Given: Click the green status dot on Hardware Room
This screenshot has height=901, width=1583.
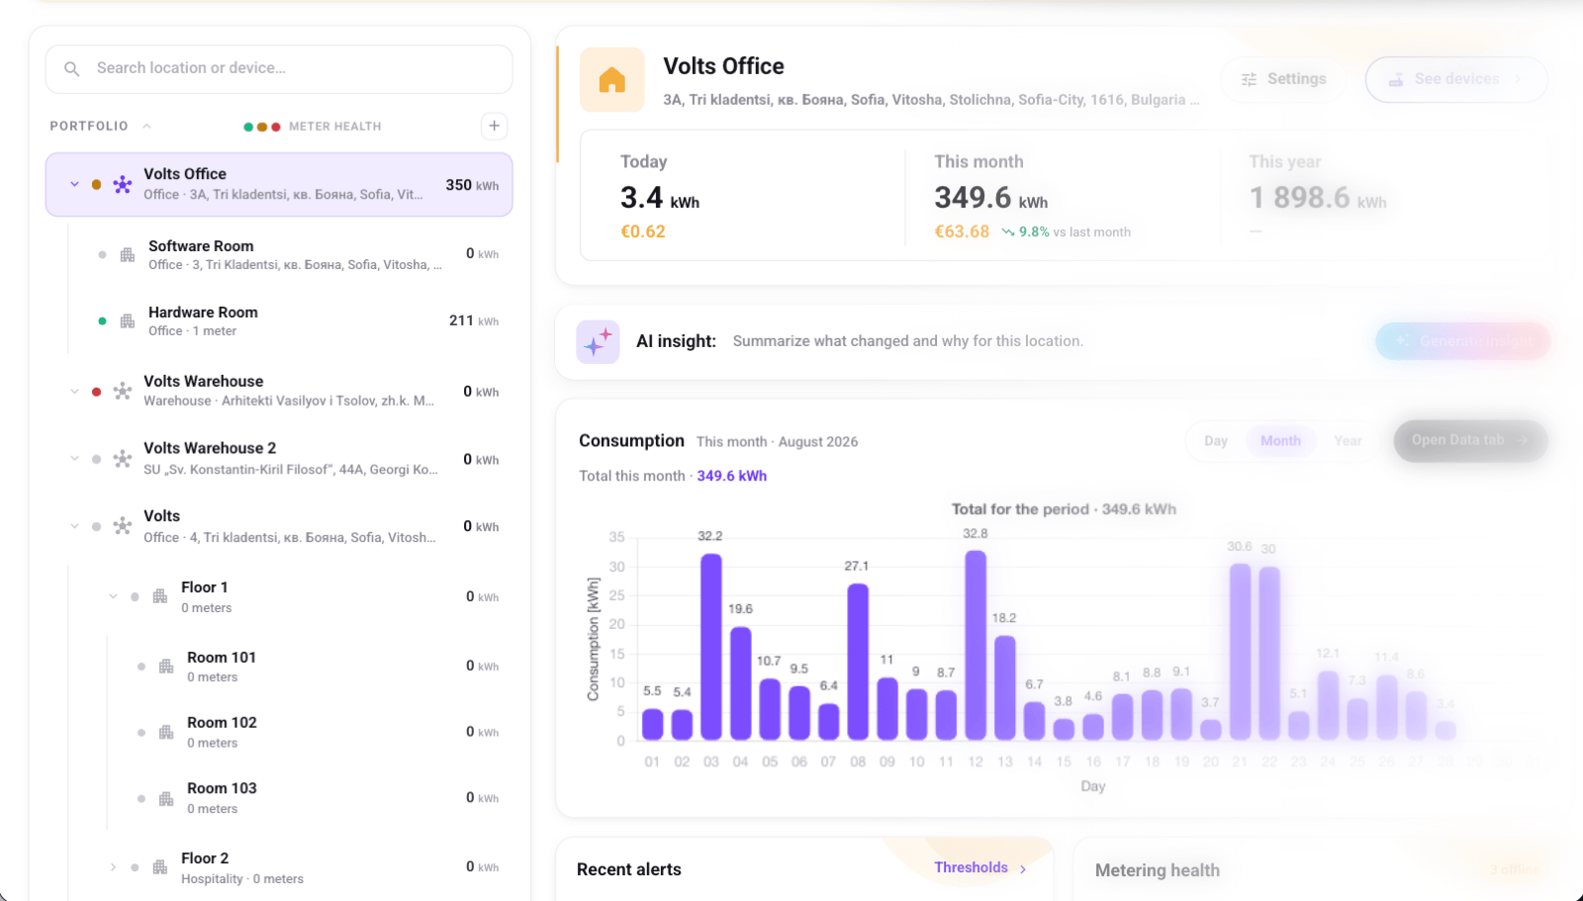Looking at the screenshot, I should 102,321.
